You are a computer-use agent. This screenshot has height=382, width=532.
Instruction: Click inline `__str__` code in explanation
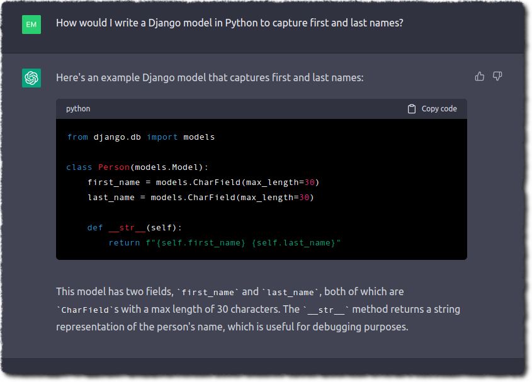click(x=326, y=310)
